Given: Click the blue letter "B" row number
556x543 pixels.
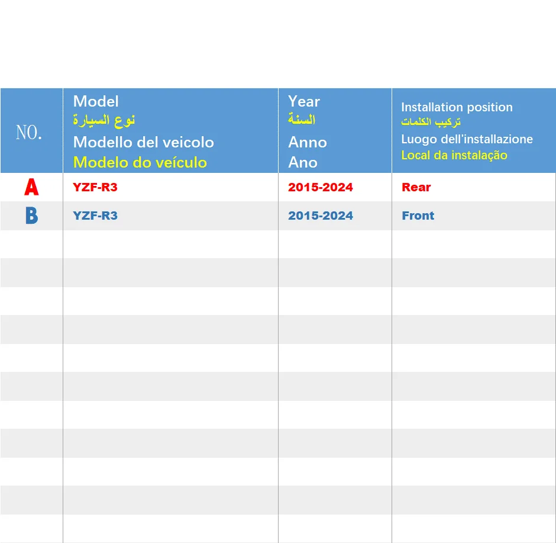Looking at the screenshot, I should [31, 216].
